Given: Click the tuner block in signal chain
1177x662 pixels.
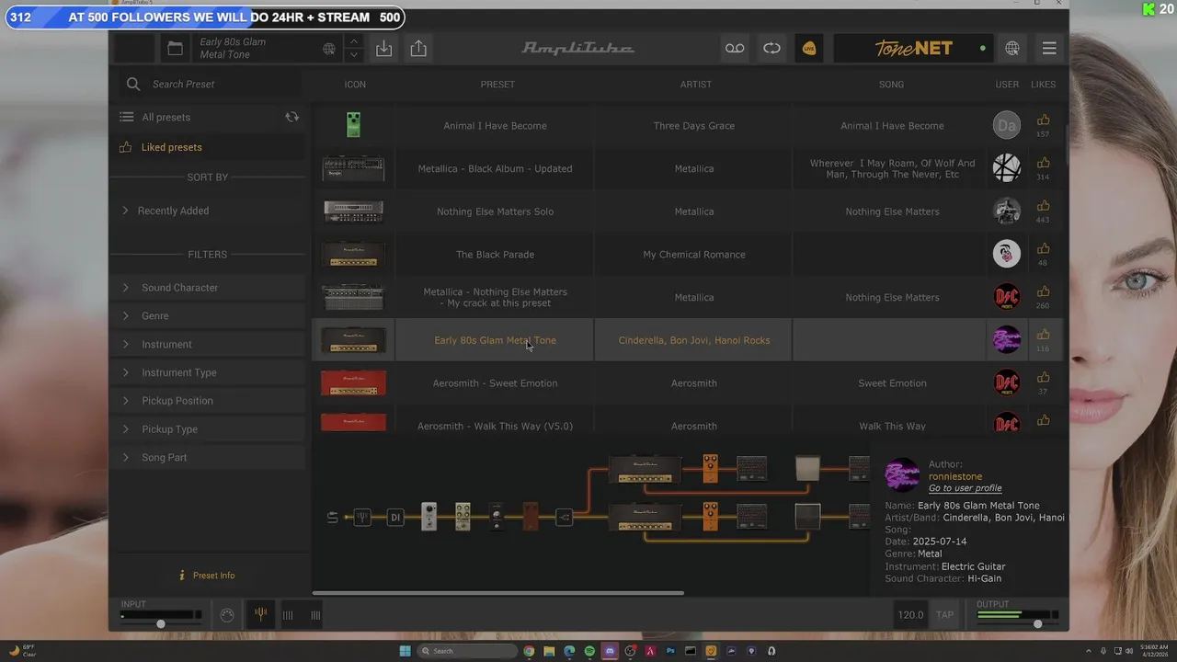Looking at the screenshot, I should [362, 518].
